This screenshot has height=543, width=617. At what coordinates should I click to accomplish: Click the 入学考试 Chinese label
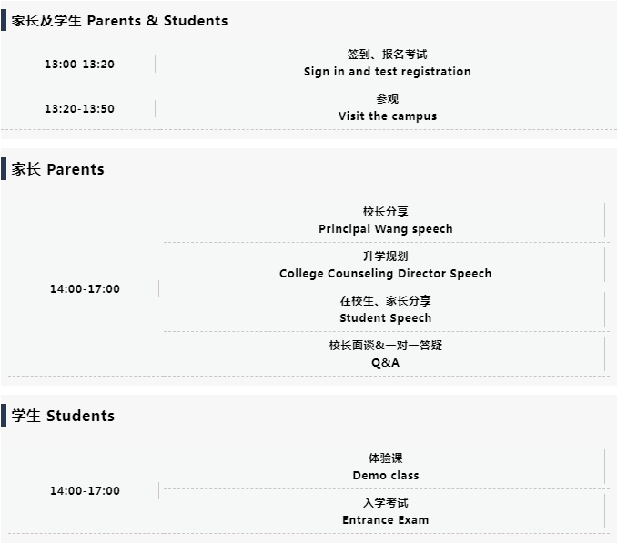(x=386, y=502)
